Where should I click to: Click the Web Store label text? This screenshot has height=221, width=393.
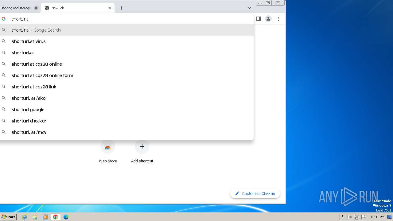pos(108,161)
